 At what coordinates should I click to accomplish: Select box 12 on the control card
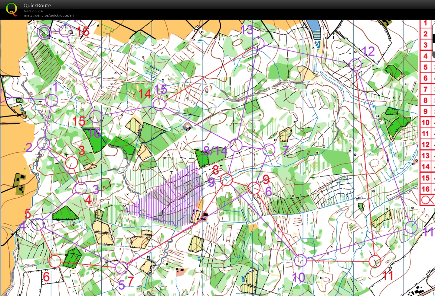426,145
